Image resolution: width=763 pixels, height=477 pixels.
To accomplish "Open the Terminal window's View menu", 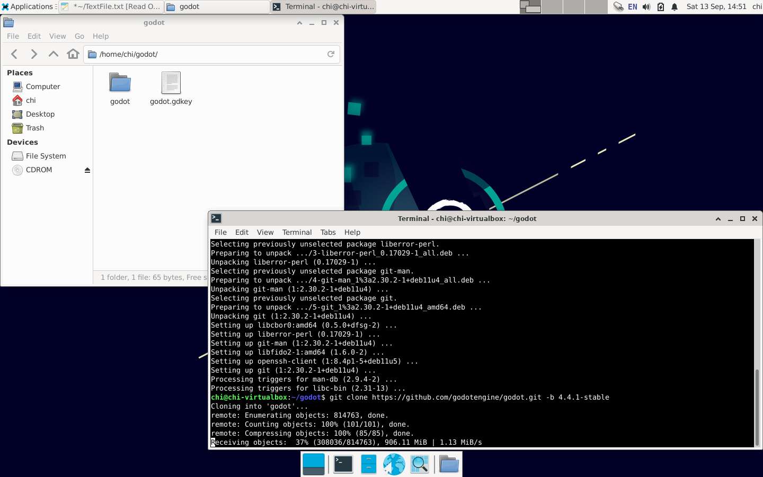I will pyautogui.click(x=265, y=232).
